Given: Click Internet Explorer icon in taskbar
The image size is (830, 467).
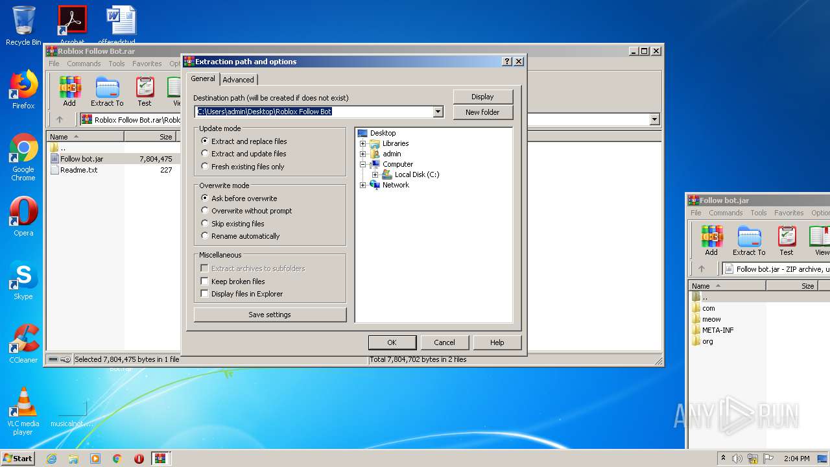Looking at the screenshot, I should [52, 459].
